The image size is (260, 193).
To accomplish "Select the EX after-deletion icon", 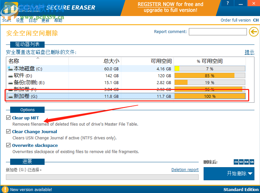I will (236, 162).
